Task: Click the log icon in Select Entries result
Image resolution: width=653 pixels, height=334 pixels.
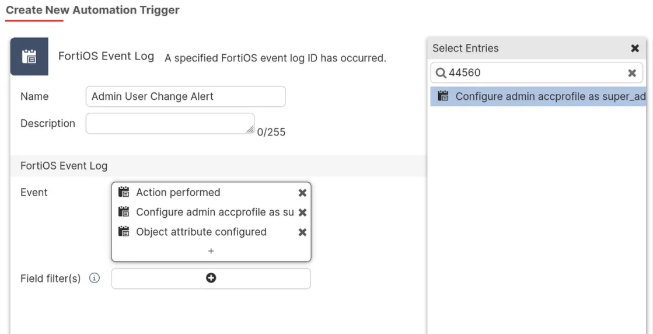Action: (x=443, y=96)
